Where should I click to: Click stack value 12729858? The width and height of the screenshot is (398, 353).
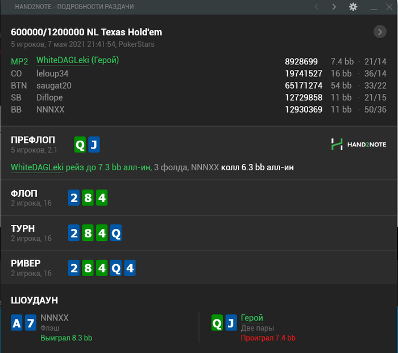(304, 97)
